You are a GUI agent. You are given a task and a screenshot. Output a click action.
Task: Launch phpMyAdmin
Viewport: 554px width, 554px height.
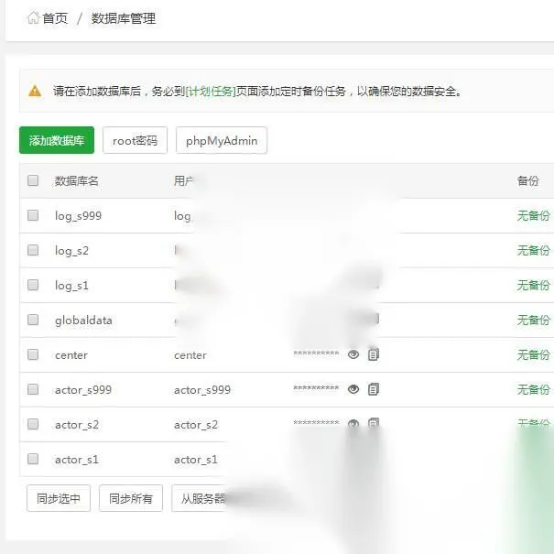[222, 140]
